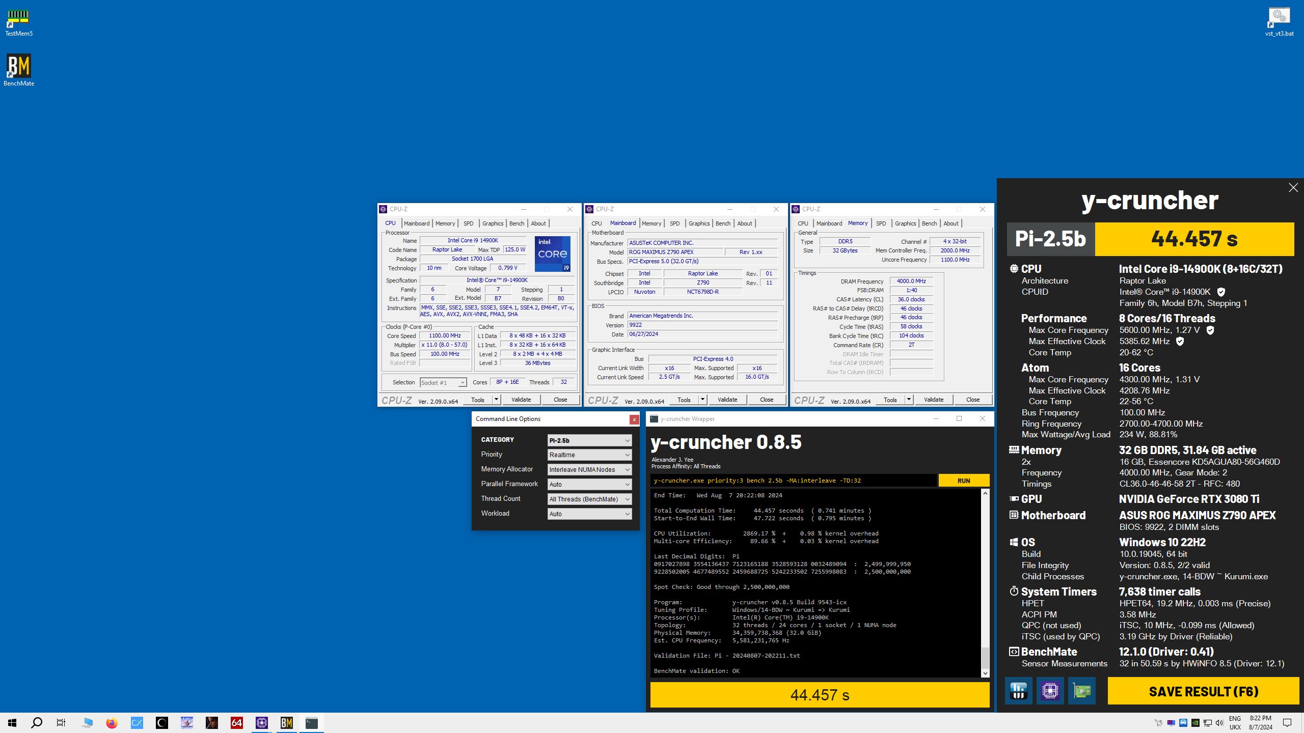Open the vst_vt3.bat desktop file
1304x733 pixels.
point(1279,23)
